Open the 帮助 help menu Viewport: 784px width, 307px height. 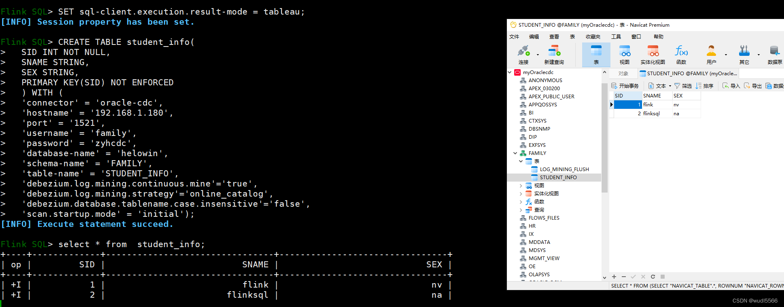tap(659, 37)
